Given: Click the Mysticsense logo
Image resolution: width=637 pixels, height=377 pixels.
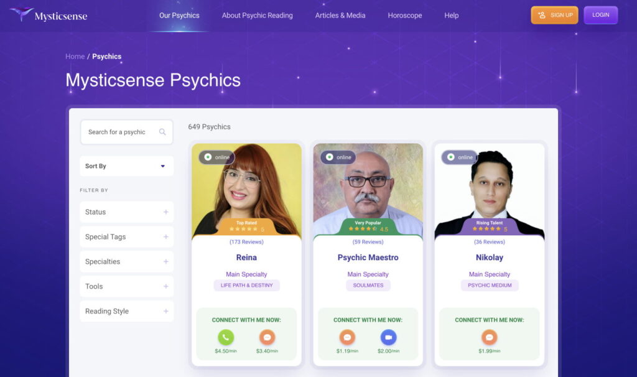Looking at the screenshot, I should tap(49, 15).
